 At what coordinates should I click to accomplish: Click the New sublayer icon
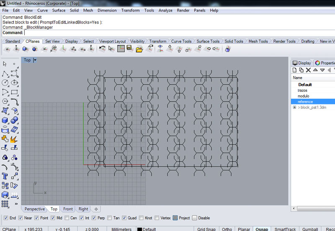click(301, 70)
